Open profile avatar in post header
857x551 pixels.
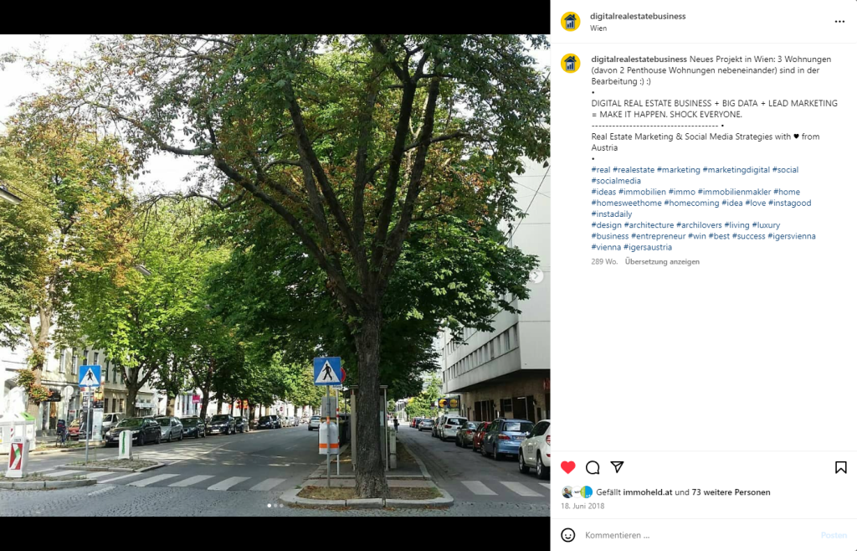[571, 21]
